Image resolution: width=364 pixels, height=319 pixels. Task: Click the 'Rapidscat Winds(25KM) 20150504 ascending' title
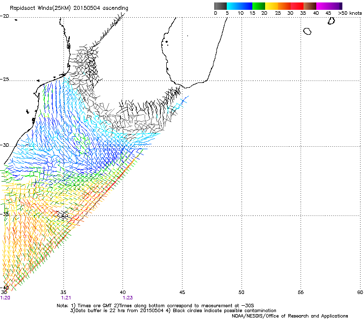(69, 8)
